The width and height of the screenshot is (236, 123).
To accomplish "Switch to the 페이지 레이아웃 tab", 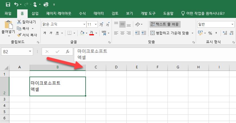I will click(x=59, y=13).
